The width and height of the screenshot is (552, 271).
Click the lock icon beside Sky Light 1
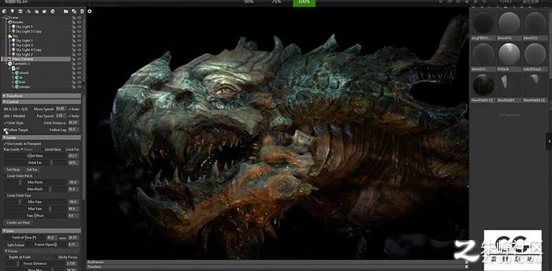(74, 41)
